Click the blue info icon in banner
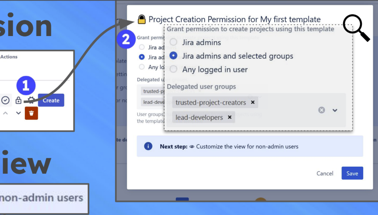Screen dimensions: 378x215 point(148,146)
